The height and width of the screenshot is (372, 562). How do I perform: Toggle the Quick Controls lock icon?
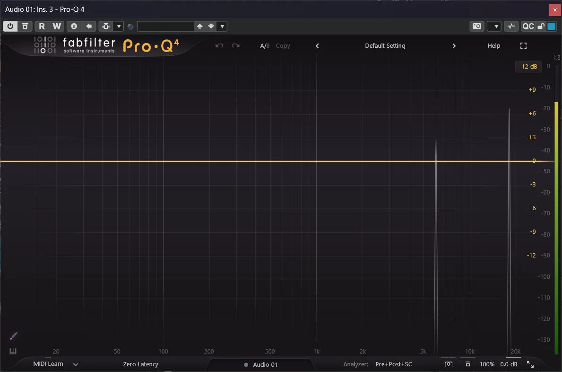(541, 26)
